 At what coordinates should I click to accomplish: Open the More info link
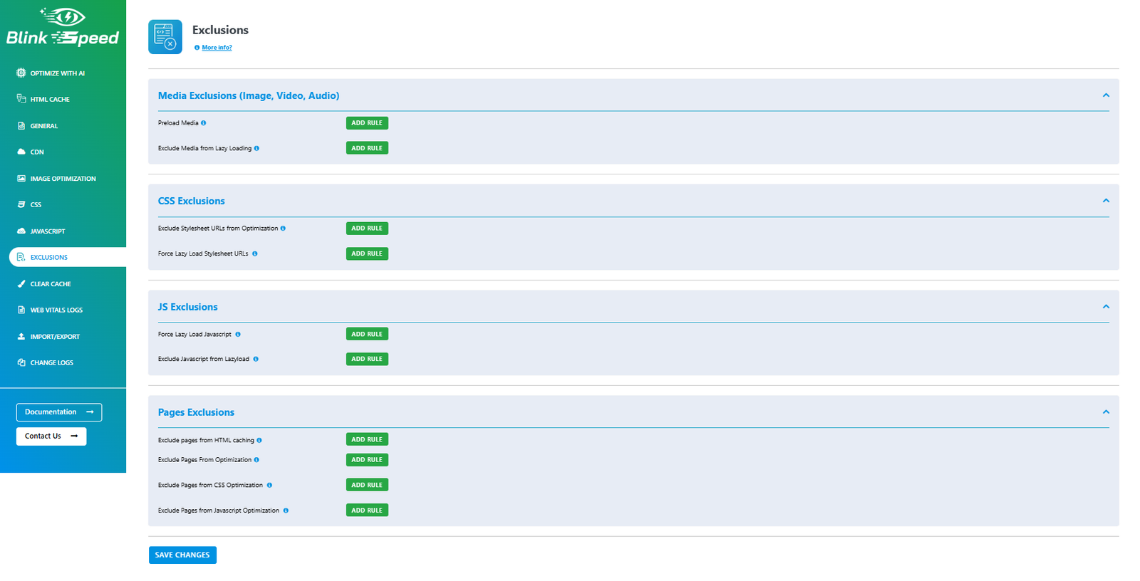tap(217, 48)
